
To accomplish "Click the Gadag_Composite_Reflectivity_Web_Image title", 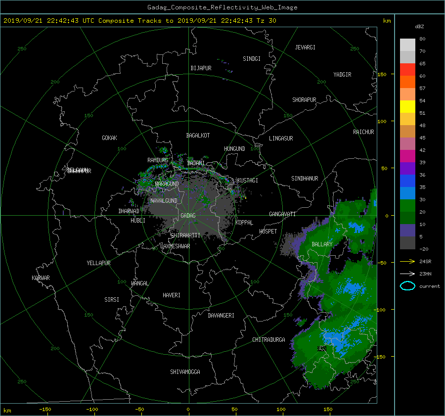I will pyautogui.click(x=222, y=7).
